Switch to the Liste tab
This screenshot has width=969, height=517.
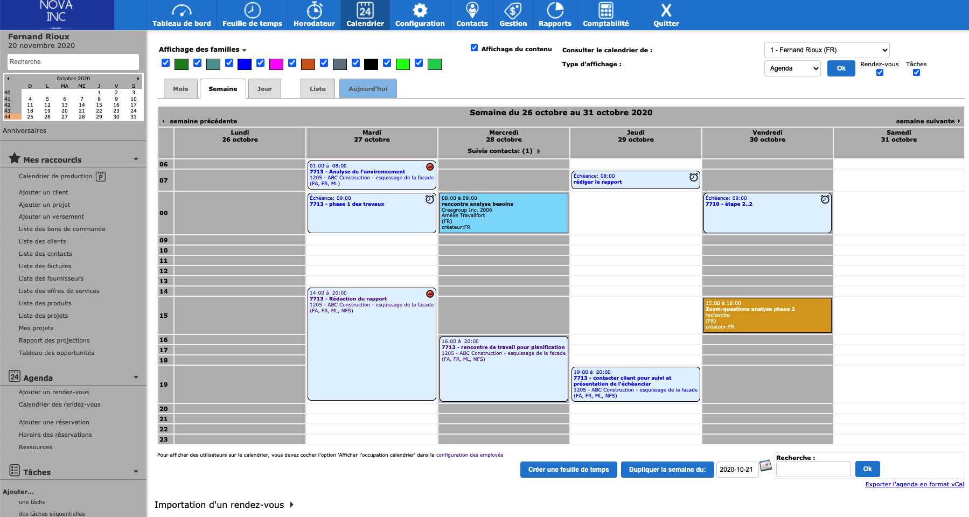click(317, 89)
